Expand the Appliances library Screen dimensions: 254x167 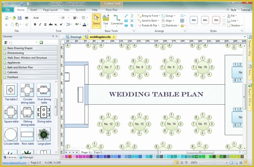30,63
